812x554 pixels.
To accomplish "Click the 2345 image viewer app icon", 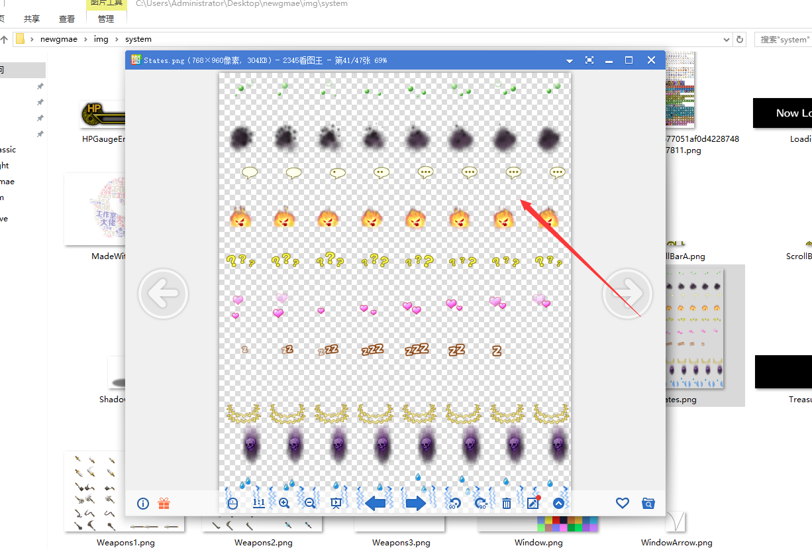I will pos(135,60).
